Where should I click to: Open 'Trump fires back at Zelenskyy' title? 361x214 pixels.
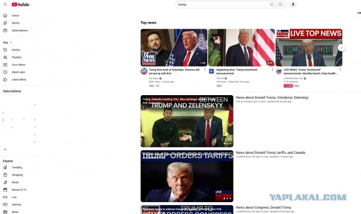tap(174, 72)
